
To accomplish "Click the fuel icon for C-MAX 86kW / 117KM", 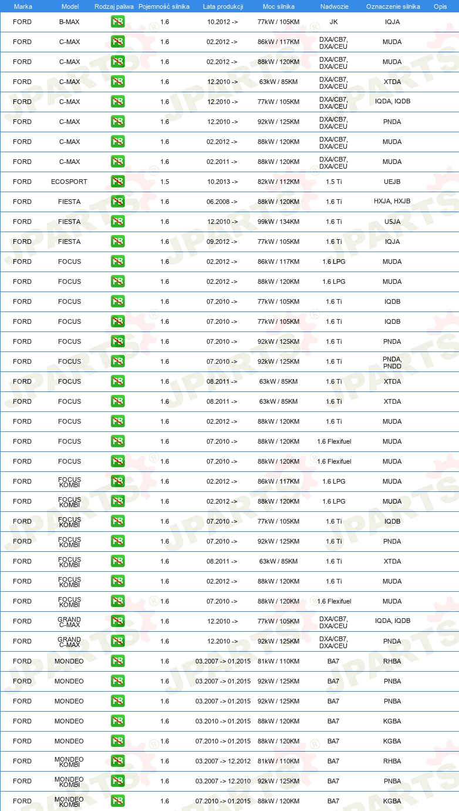I will click(x=117, y=42).
